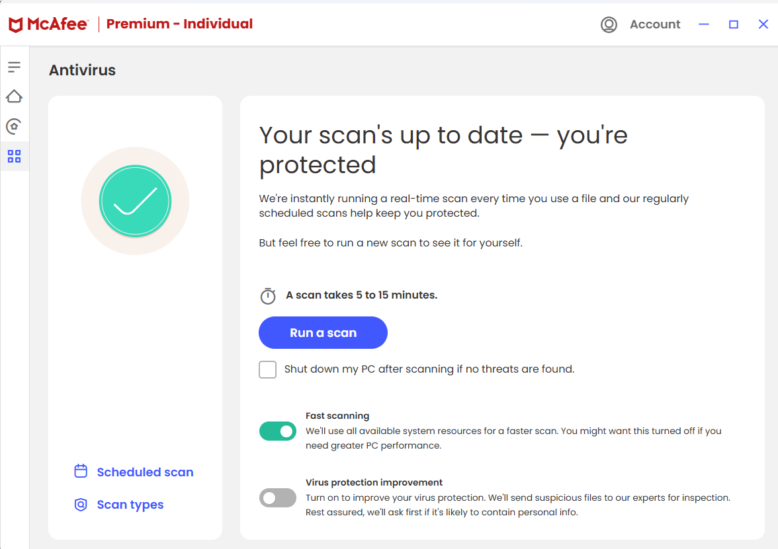Start a scan with Run a scan
Image resolution: width=778 pixels, height=549 pixels.
323,333
